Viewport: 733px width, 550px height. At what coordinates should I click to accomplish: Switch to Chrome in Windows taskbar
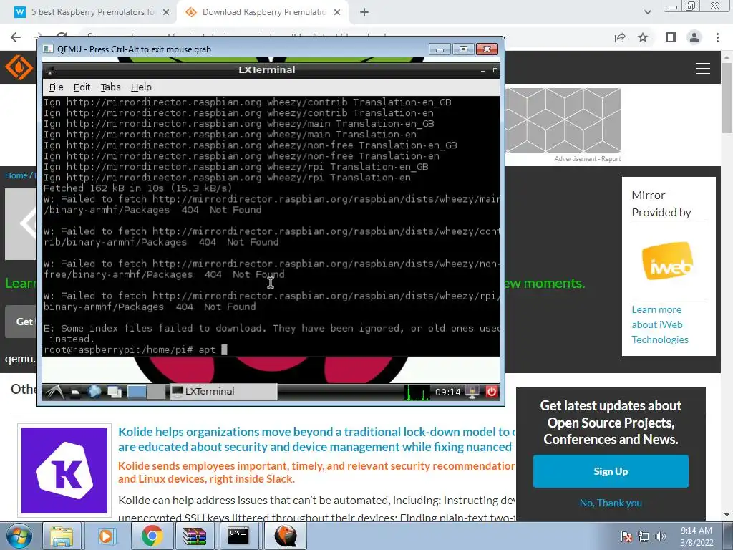pyautogui.click(x=152, y=536)
